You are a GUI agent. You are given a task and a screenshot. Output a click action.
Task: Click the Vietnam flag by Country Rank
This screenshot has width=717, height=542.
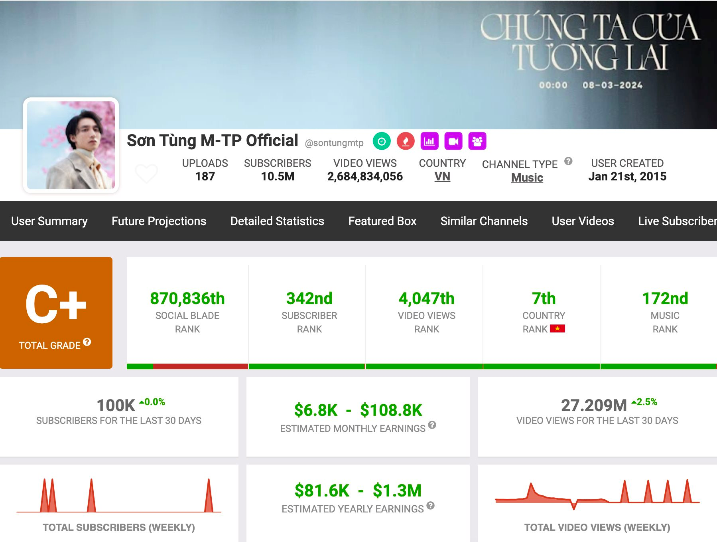coord(557,329)
